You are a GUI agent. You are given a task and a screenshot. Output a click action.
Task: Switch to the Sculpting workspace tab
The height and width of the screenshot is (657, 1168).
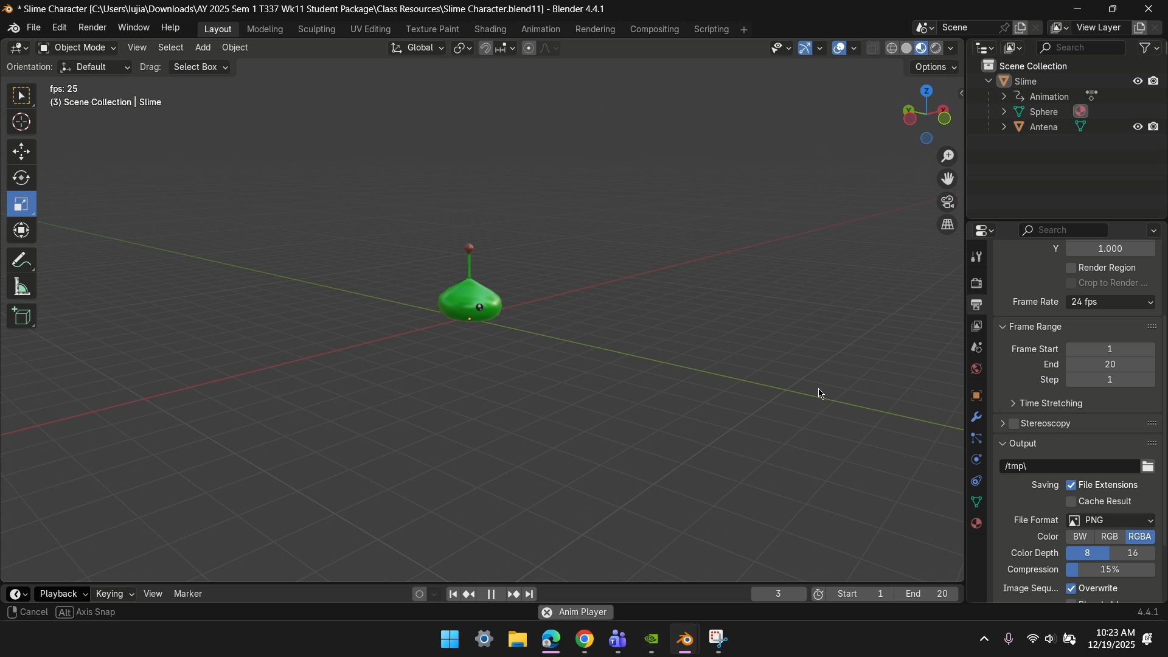pos(316,29)
